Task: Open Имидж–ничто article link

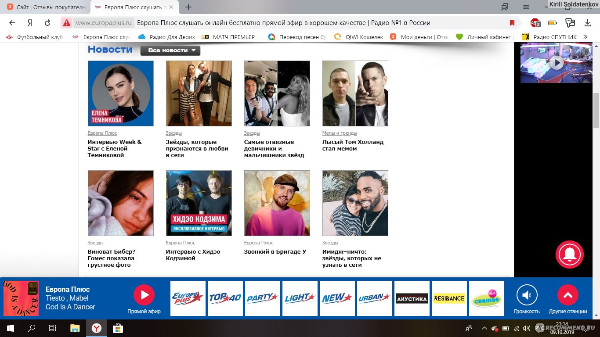Action: [x=352, y=258]
